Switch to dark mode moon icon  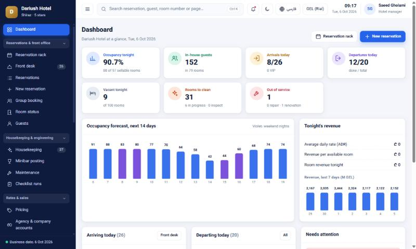click(x=267, y=9)
